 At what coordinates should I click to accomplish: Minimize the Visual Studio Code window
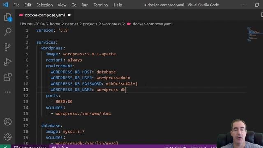(x=242, y=5)
